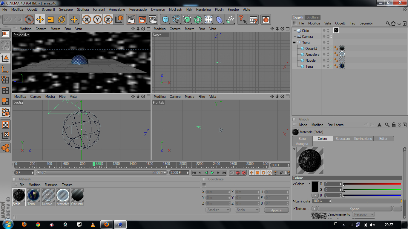Toggle the Coordinate panel checkbox

204,179
